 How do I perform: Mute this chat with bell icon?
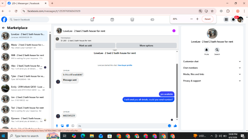pos(206,50)
